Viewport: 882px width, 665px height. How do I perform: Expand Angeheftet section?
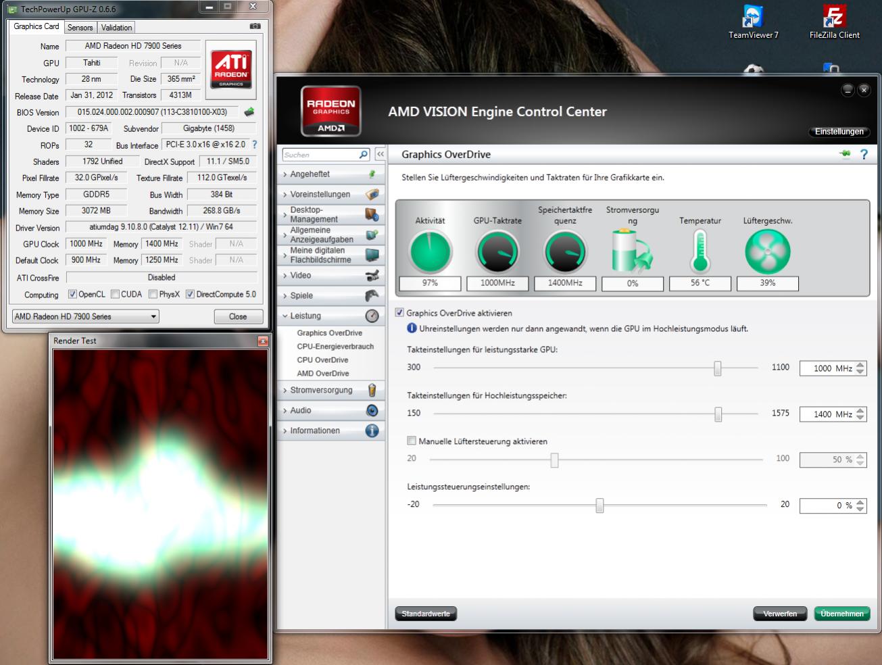pyautogui.click(x=330, y=174)
